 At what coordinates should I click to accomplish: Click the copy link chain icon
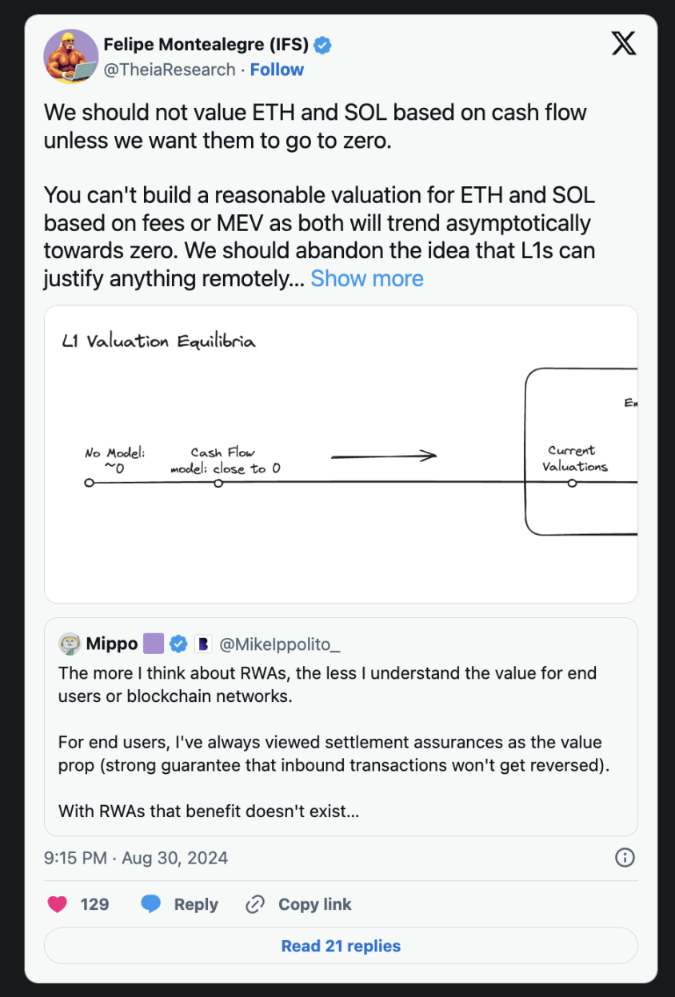(x=255, y=904)
